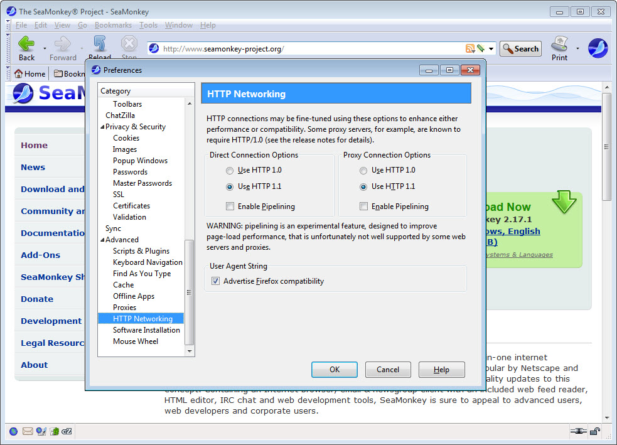Select Scripts & Plugins in the category tree

point(141,251)
